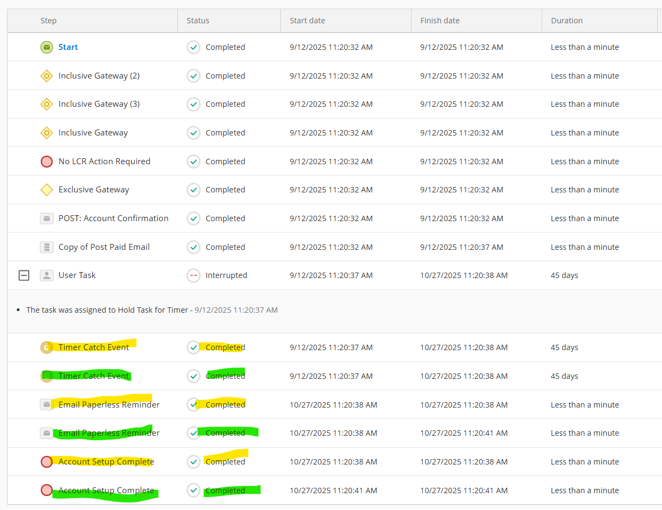Screen dimensions: 662x510
Task: Click the green Start event icon
Action: pyautogui.click(x=47, y=47)
